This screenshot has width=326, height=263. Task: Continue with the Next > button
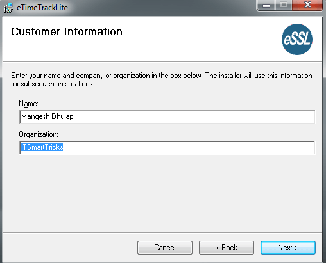tap(288, 248)
